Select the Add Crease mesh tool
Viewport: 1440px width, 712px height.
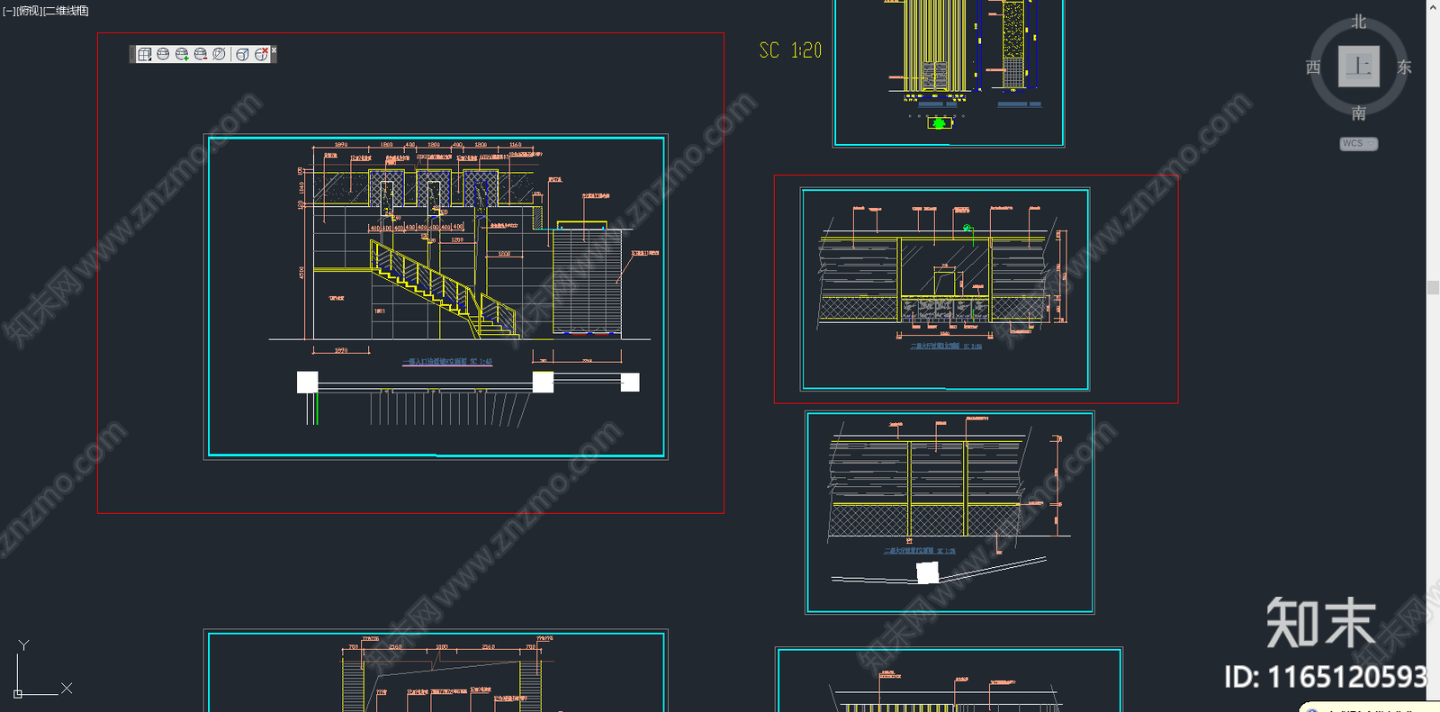click(242, 55)
